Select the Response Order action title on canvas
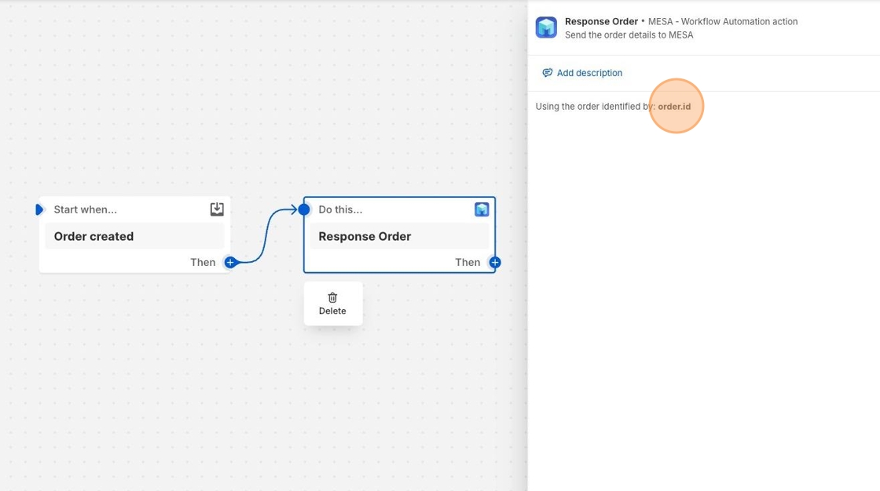 click(365, 236)
